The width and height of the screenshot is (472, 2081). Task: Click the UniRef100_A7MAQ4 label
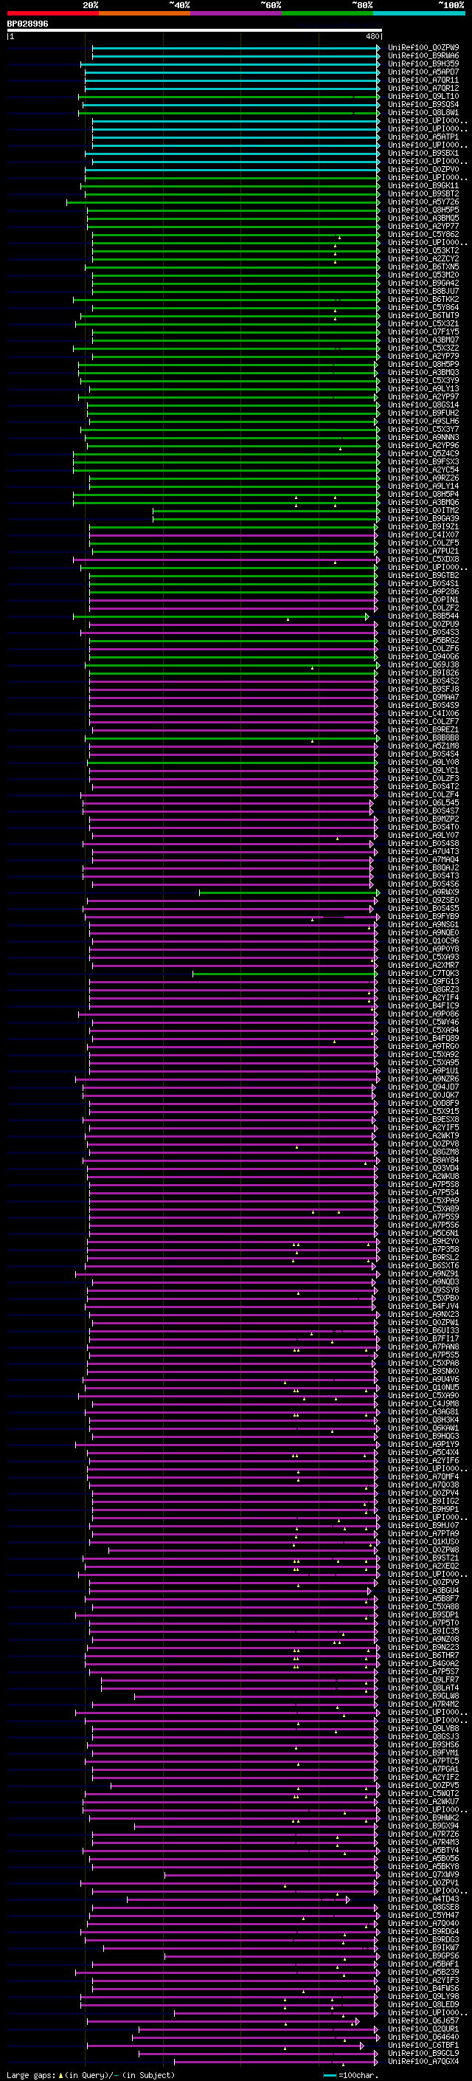tap(423, 859)
